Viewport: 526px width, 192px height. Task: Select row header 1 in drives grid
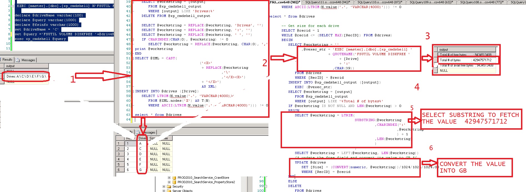(x=120, y=144)
